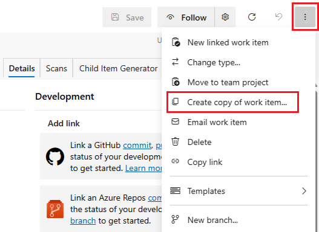Click the Add link label

[x=64, y=123]
